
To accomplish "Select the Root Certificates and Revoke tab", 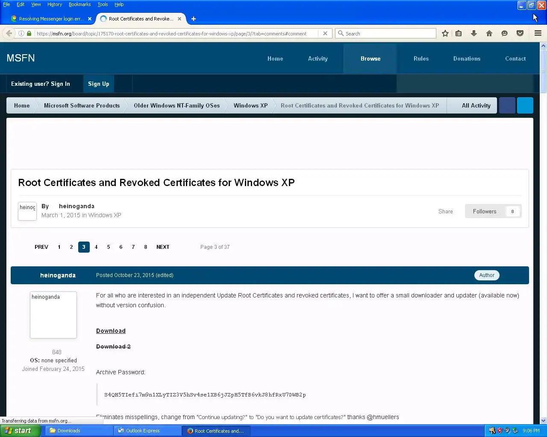I will click(x=140, y=19).
